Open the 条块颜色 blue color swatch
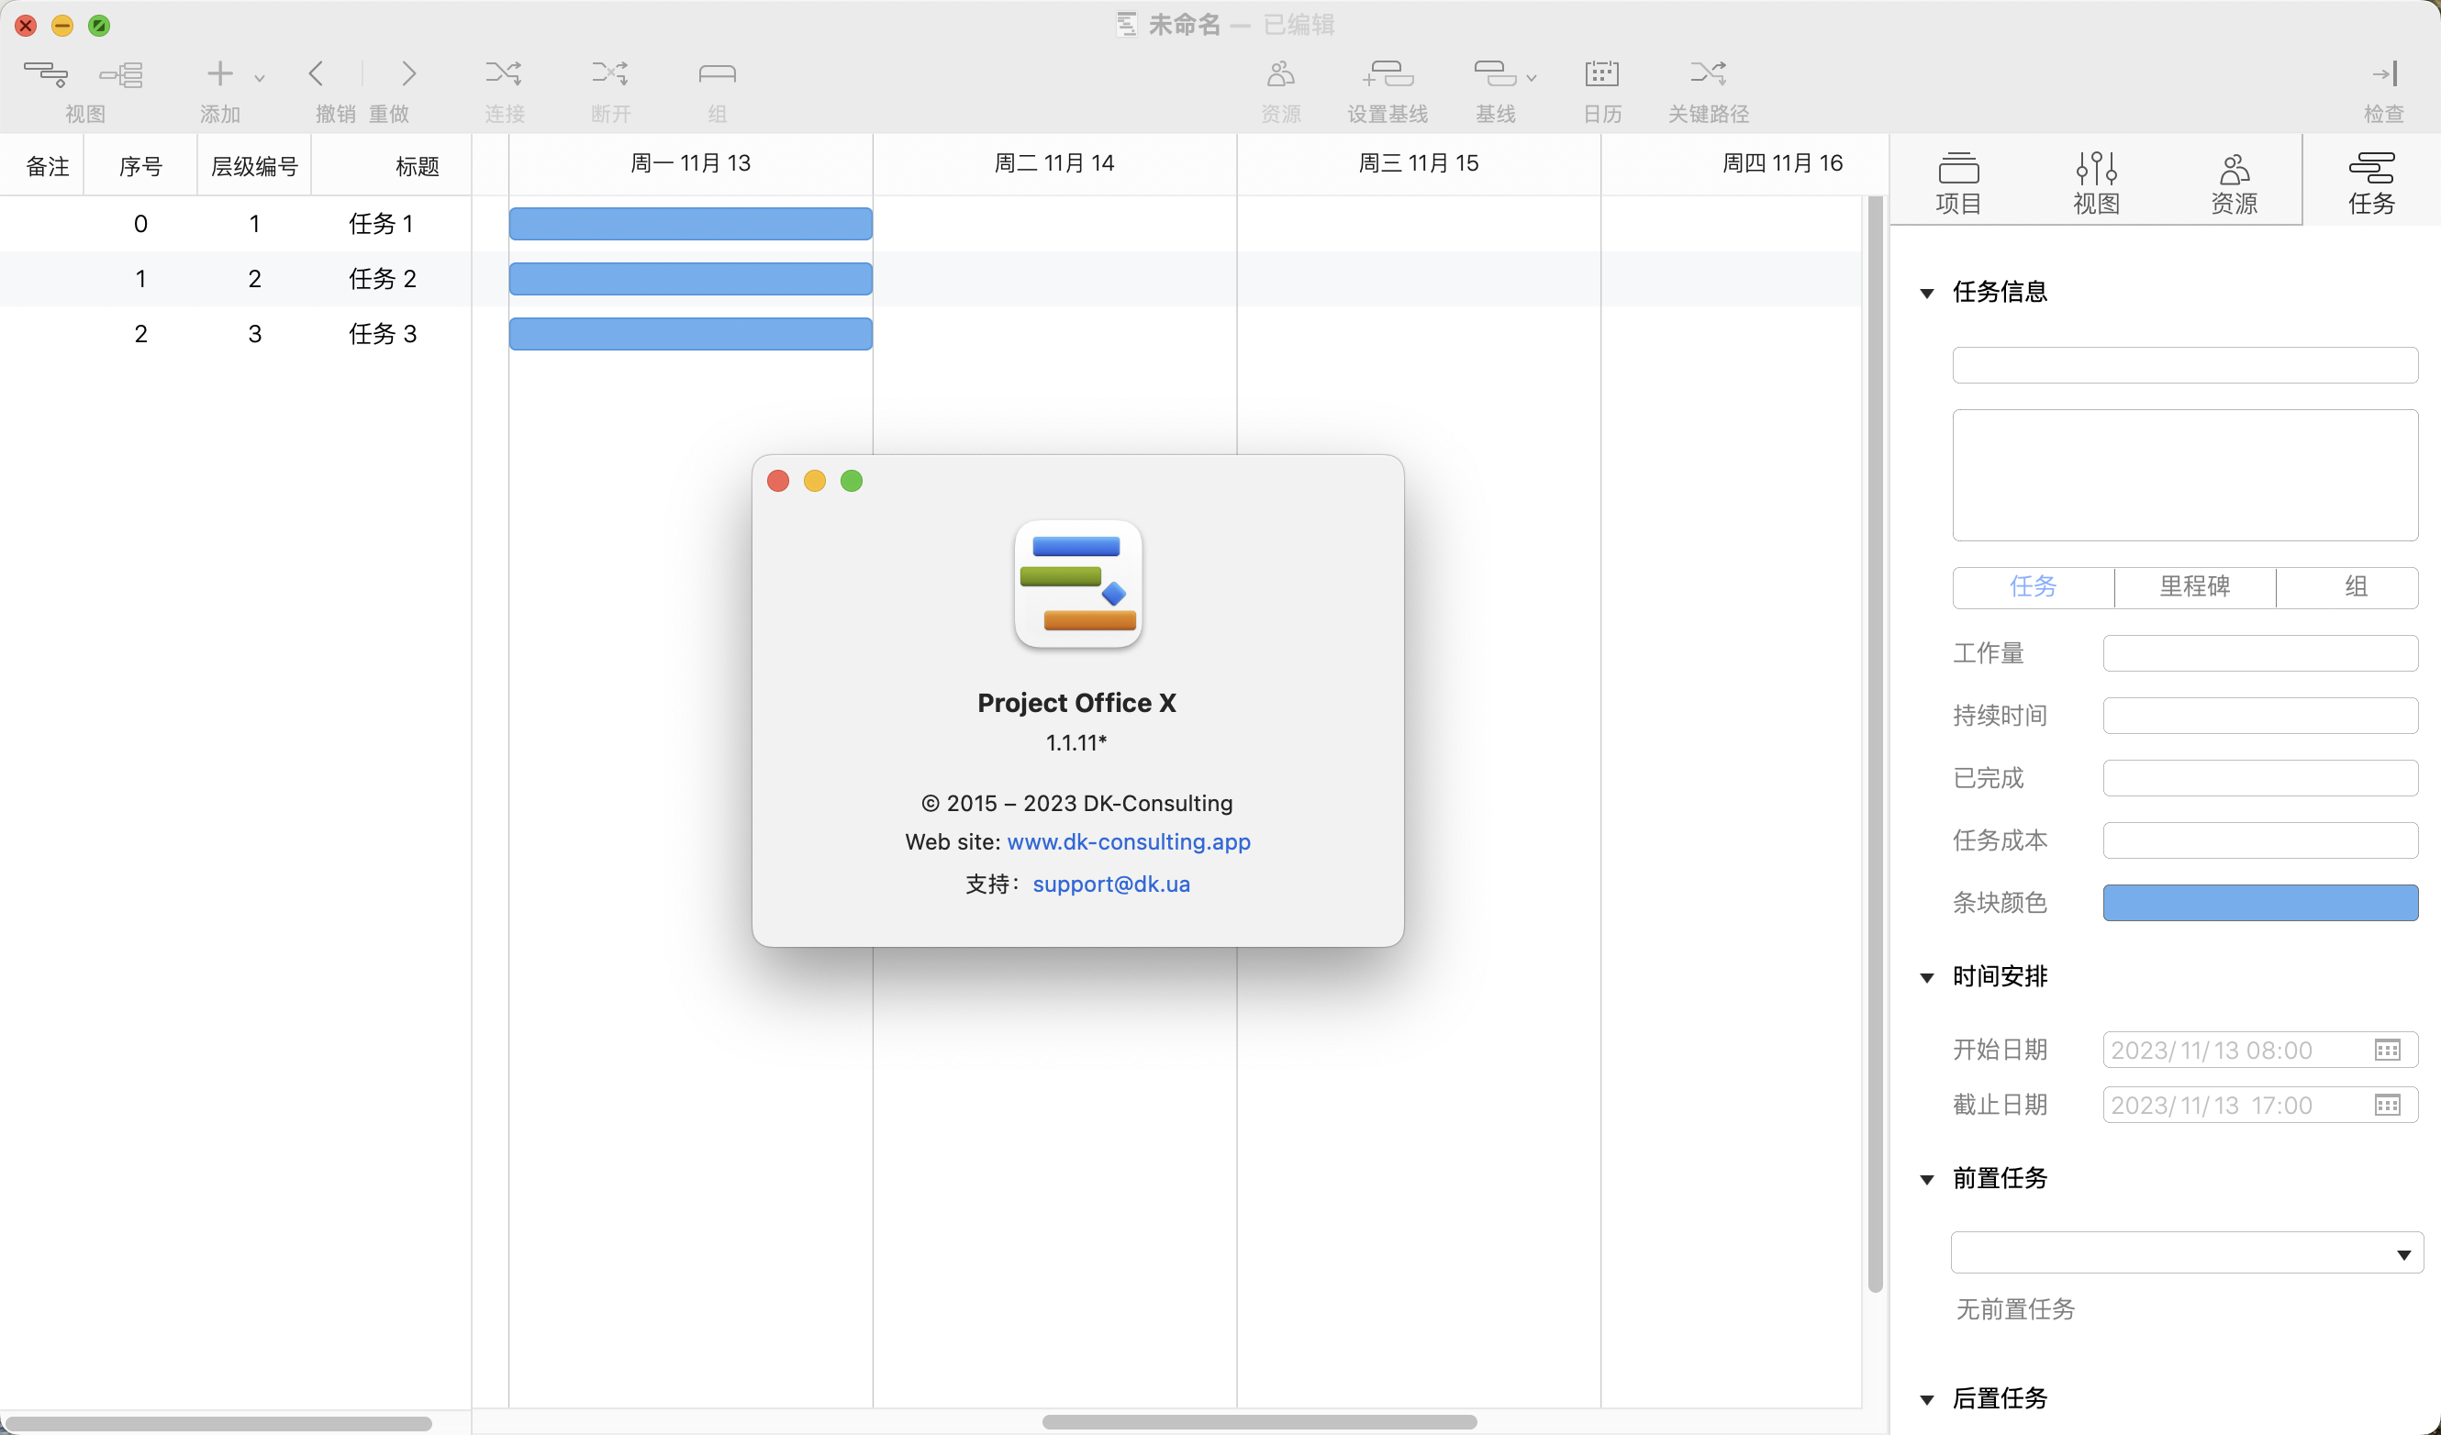This screenshot has height=1435, width=2441. point(2260,903)
